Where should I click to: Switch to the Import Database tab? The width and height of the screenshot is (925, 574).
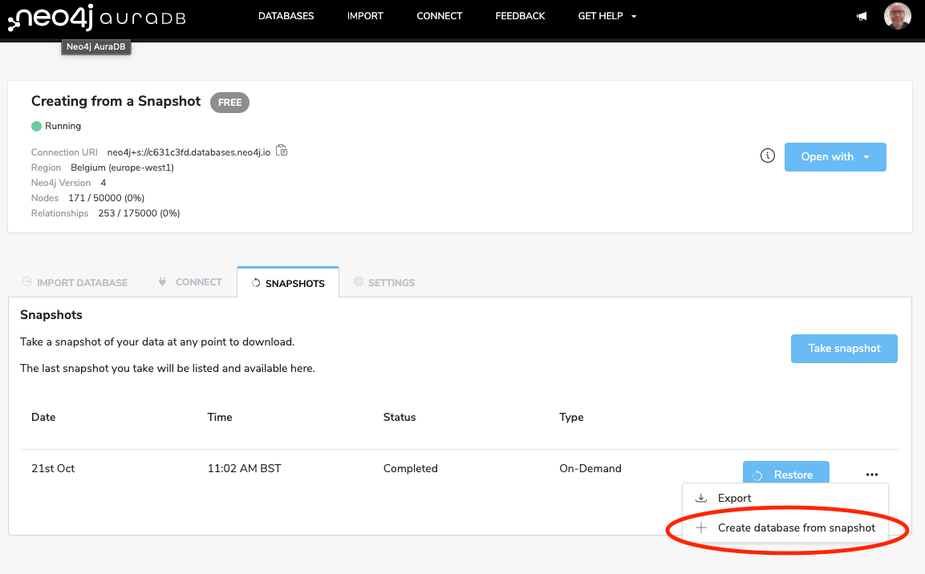[x=75, y=282]
